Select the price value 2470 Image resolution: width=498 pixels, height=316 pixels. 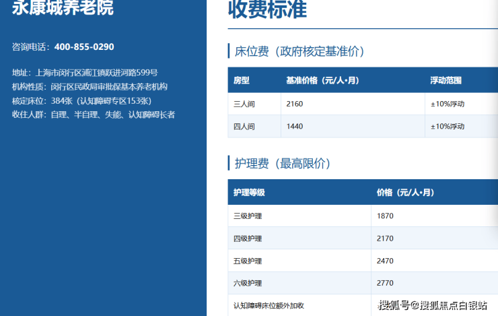(385, 261)
